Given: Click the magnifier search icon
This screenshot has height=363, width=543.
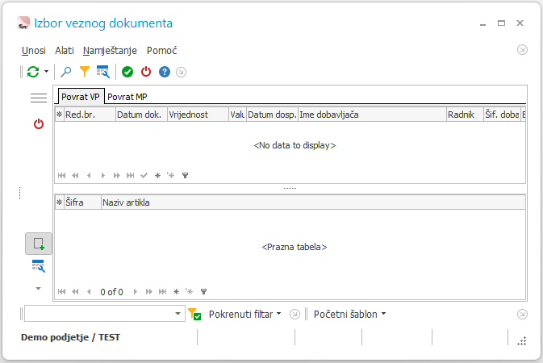Looking at the screenshot, I should [x=66, y=72].
